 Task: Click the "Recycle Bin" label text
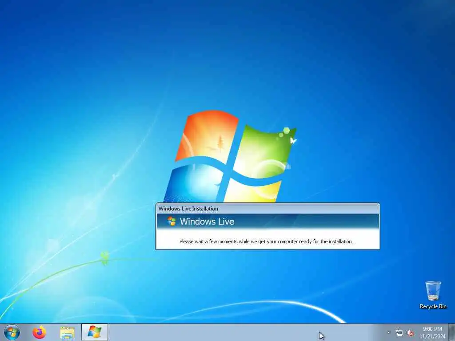click(x=433, y=306)
